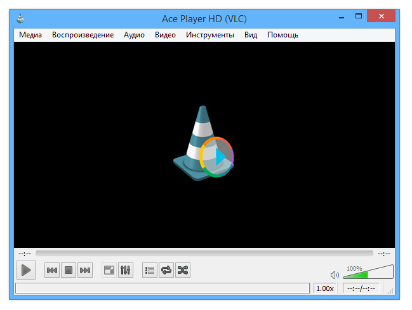
Task: Click remaining time label right of seek bar
Action: pyautogui.click(x=384, y=254)
